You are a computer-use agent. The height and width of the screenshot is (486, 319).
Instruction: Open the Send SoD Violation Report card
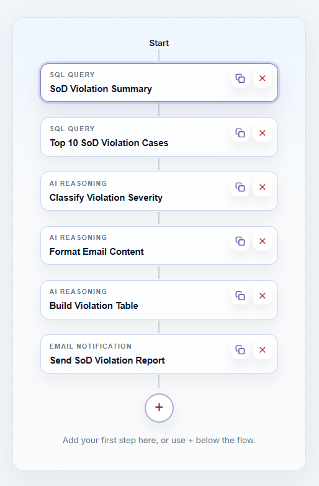pyautogui.click(x=159, y=354)
